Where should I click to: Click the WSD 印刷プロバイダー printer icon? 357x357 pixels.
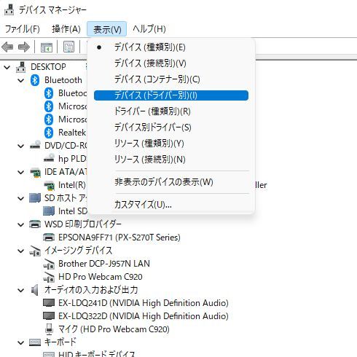pyautogui.click(x=35, y=224)
